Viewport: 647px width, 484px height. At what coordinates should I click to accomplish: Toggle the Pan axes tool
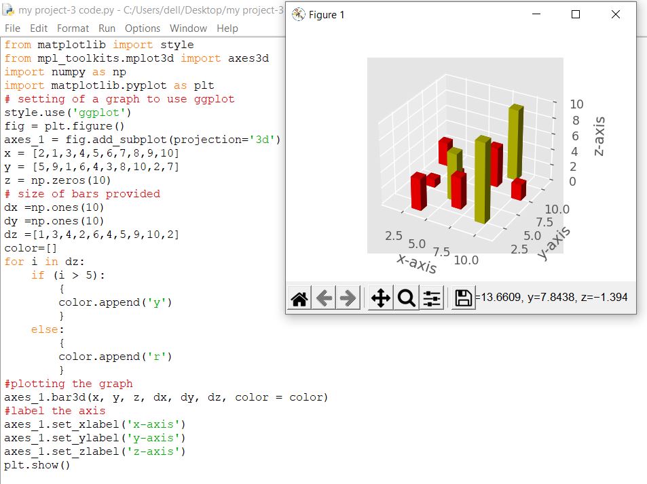(x=381, y=298)
